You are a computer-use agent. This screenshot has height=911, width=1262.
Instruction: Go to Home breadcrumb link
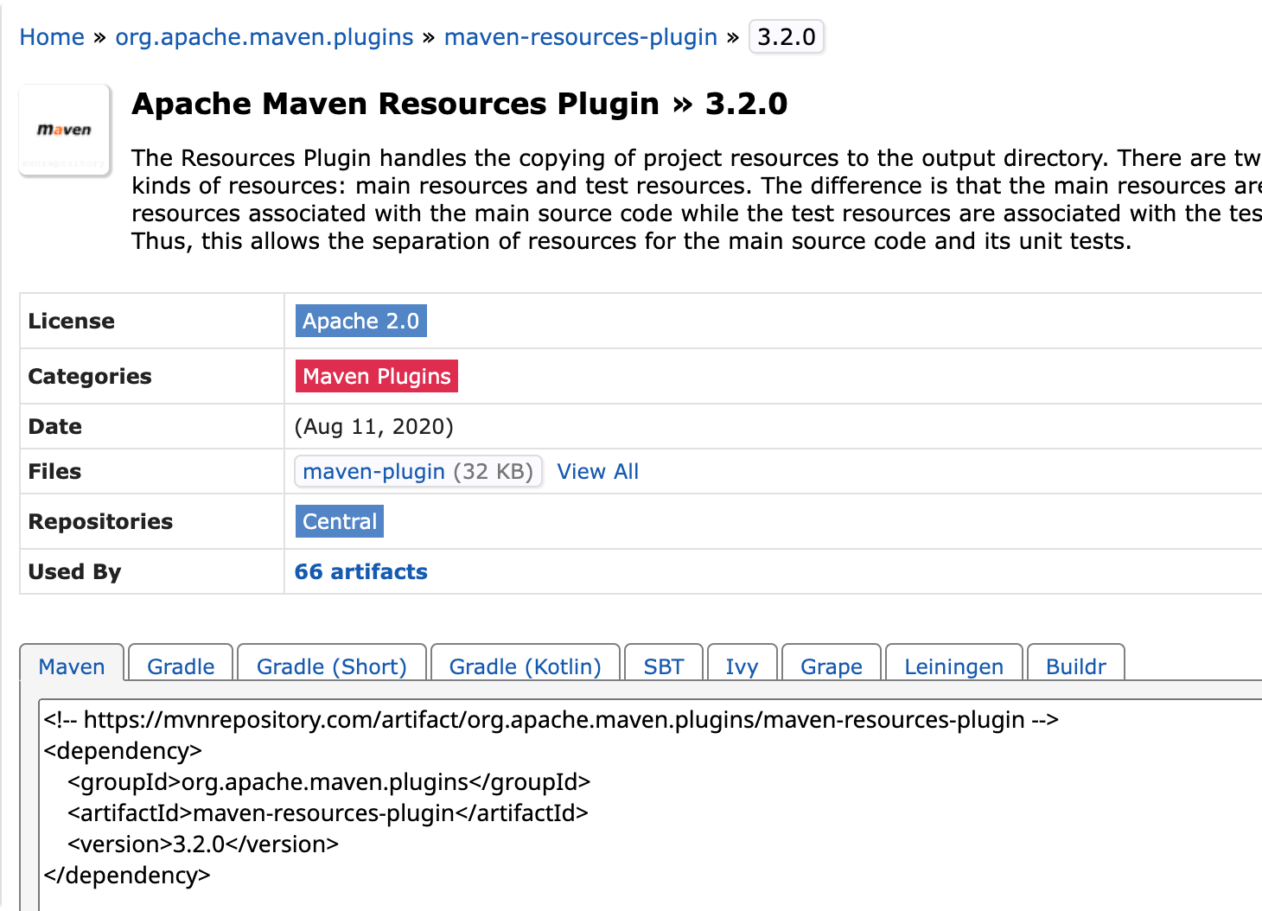tap(52, 37)
